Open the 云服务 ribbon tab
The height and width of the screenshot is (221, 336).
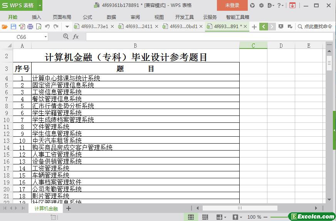pos(210,17)
